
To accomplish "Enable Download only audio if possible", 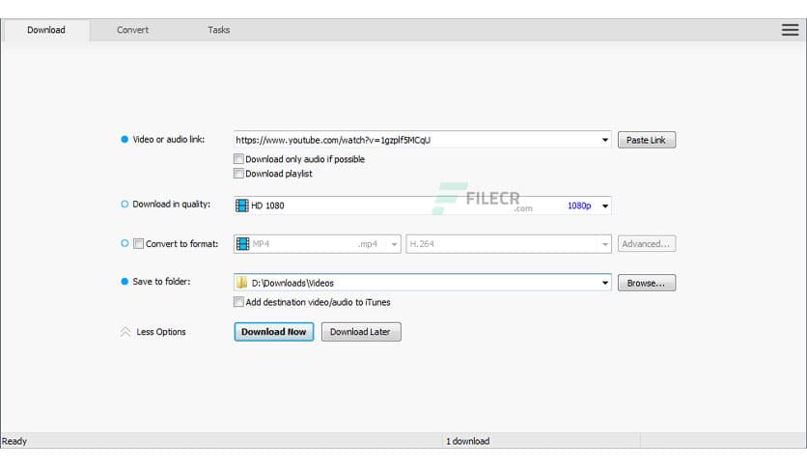I will [238, 159].
